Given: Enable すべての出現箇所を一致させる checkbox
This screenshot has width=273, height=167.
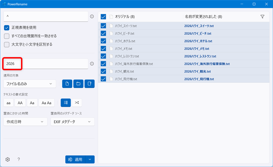Looking at the screenshot, I should click(7, 36).
